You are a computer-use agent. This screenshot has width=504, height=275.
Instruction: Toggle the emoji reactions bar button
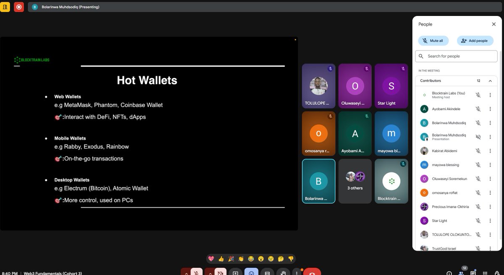pyautogui.click(x=252, y=272)
